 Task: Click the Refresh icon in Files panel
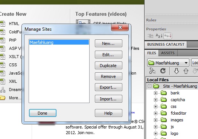[163, 71]
